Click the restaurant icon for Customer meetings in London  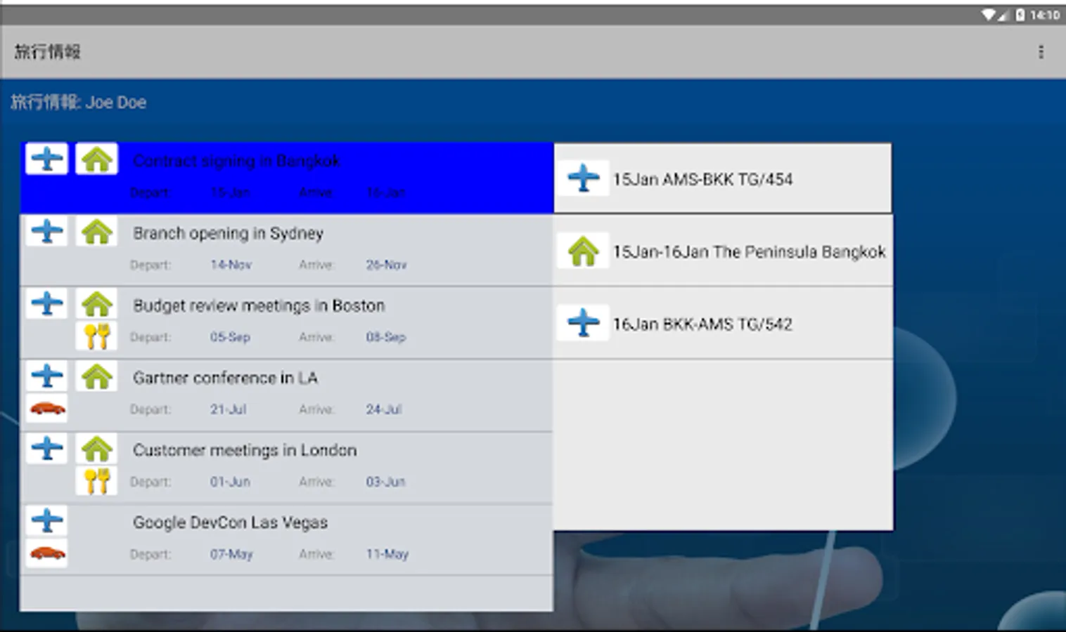96,481
